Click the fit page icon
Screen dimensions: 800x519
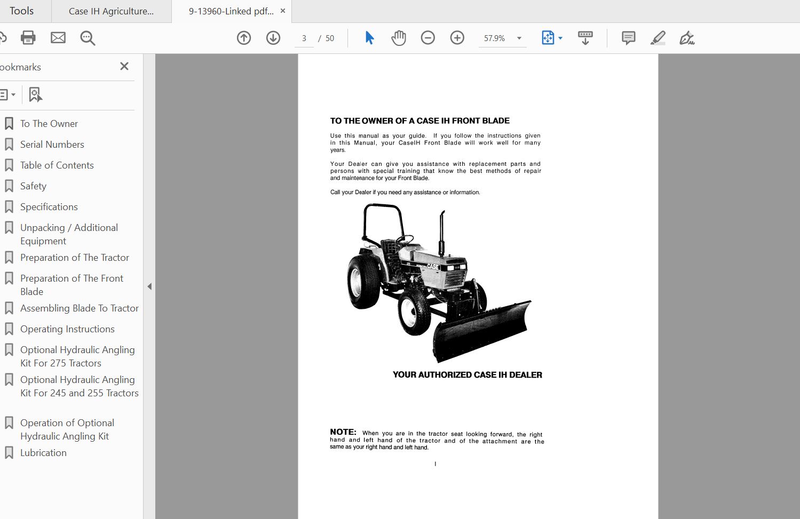[548, 38]
